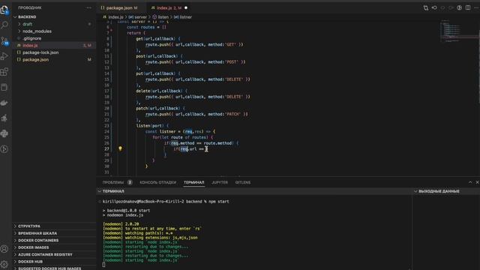This screenshot has width=480, height=270.
Task: Click the 'npm start' terminal command line
Action: click(x=166, y=202)
